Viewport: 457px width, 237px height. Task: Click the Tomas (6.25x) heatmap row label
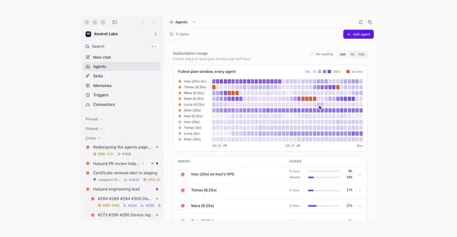tap(195, 87)
